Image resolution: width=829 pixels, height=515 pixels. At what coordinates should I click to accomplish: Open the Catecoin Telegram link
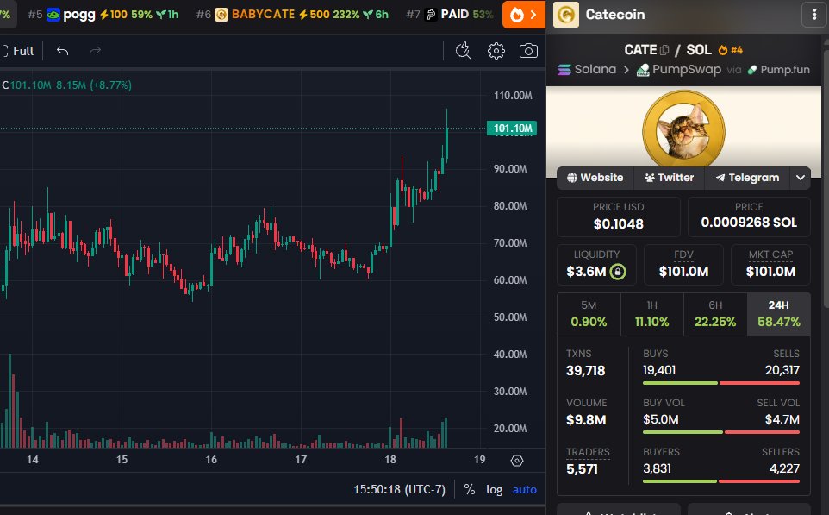tap(747, 178)
